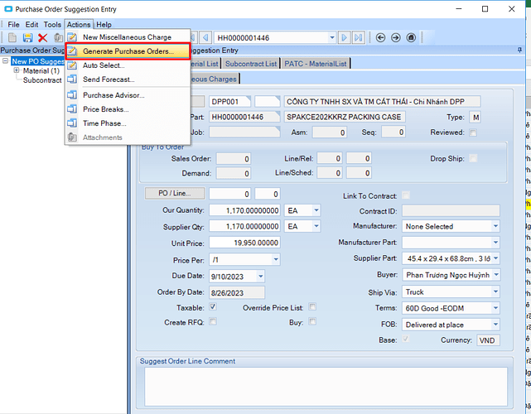
Task: Click the Currency VND field
Action: click(x=488, y=340)
